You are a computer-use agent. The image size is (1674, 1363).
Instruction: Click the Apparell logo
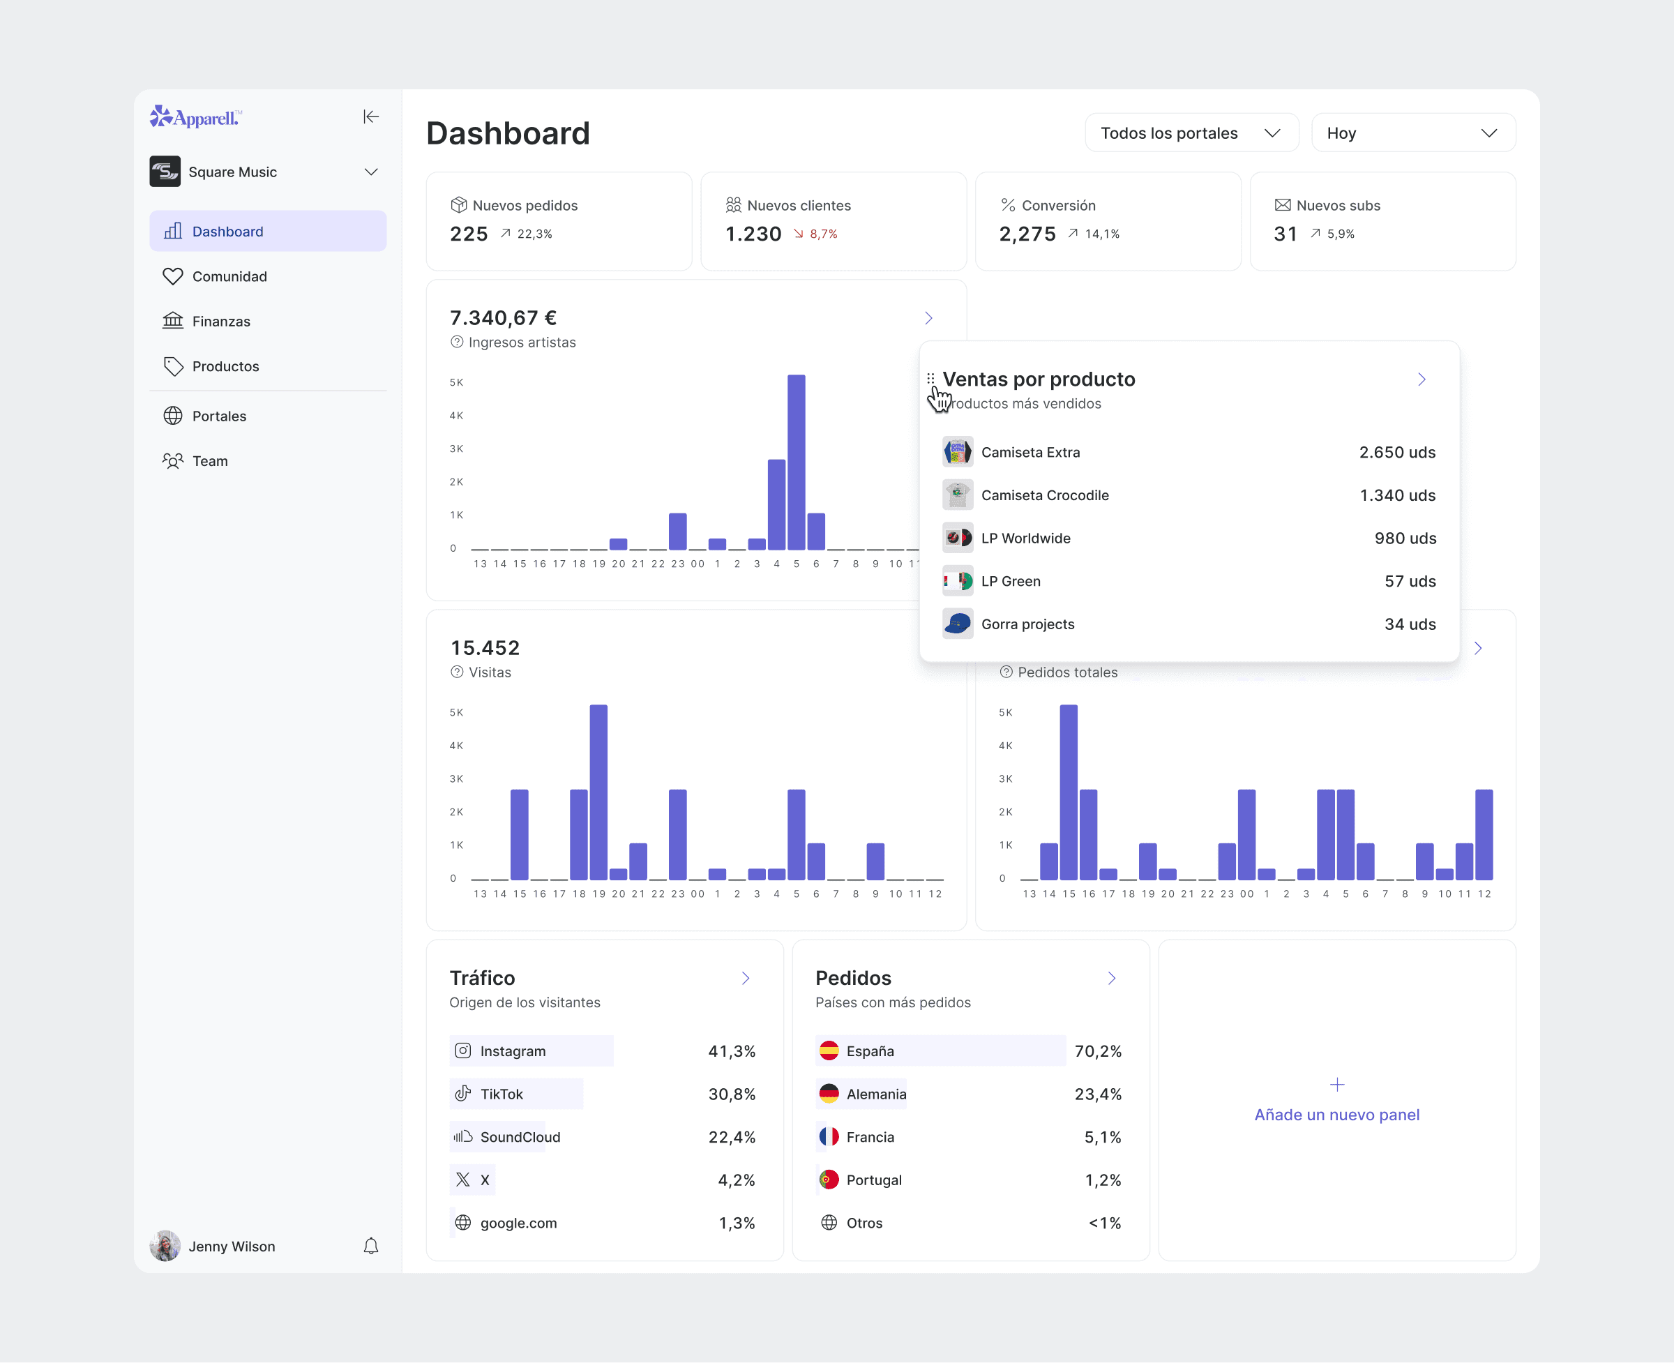[196, 117]
